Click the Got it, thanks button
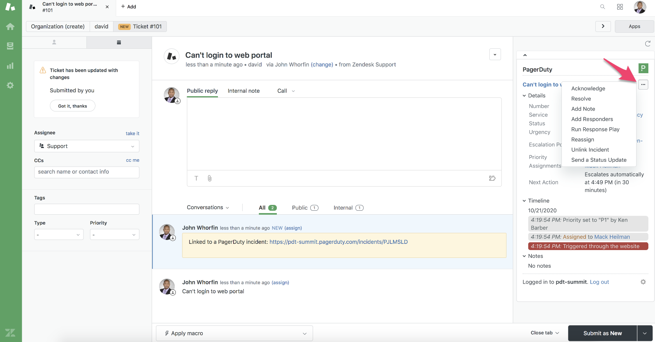Screen dimensions: 655x342 (x=73, y=106)
